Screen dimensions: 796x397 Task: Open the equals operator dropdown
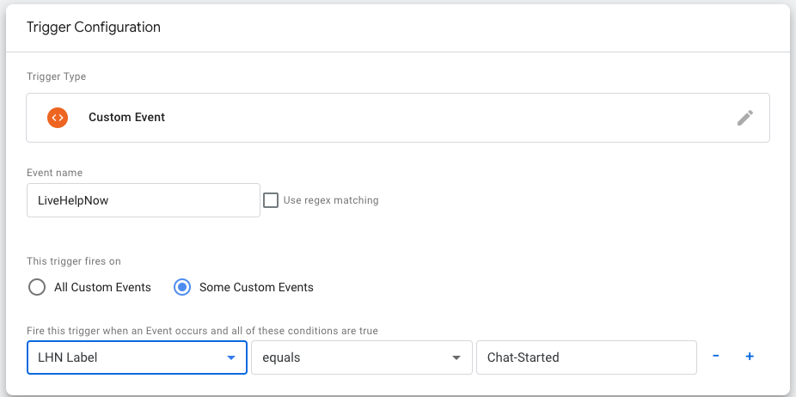coord(362,357)
